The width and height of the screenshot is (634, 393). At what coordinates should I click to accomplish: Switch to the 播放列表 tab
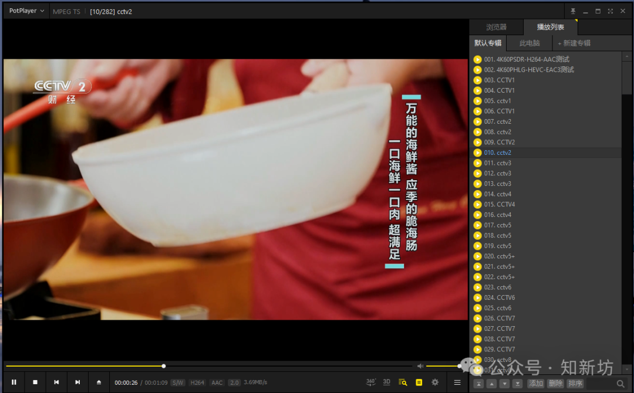(x=550, y=27)
